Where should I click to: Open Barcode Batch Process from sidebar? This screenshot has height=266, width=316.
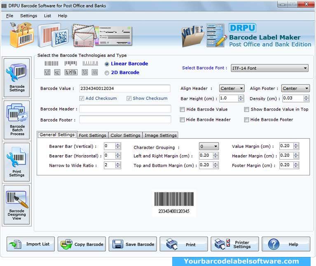17,120
